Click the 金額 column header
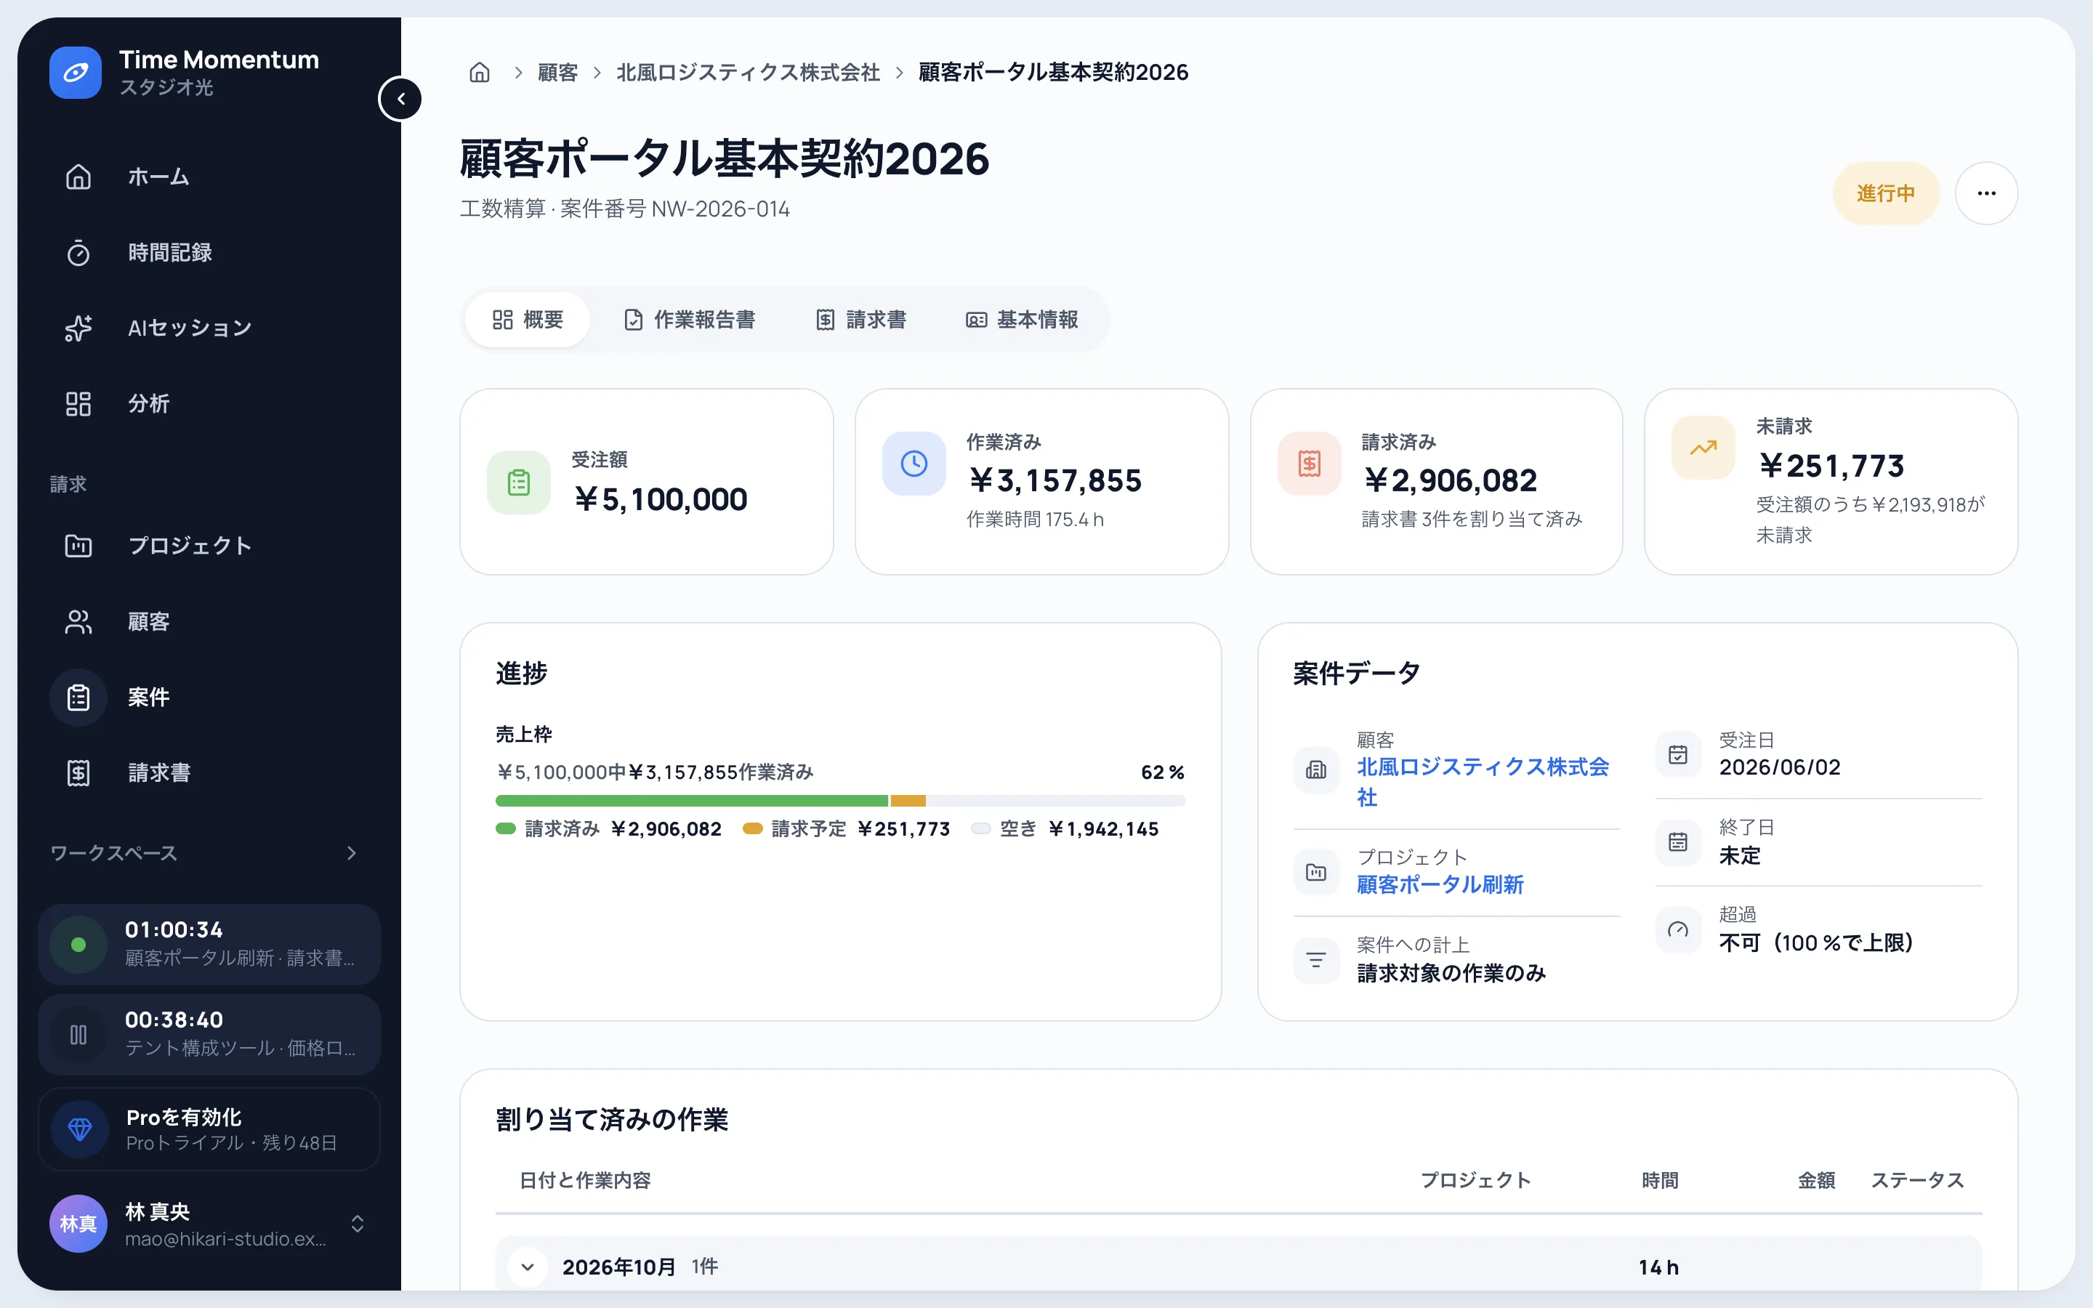Viewport: 2093px width, 1308px height. (1816, 1181)
